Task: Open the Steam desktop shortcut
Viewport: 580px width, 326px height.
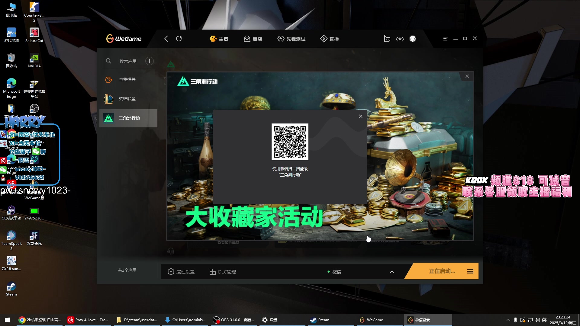Action: [x=11, y=289]
